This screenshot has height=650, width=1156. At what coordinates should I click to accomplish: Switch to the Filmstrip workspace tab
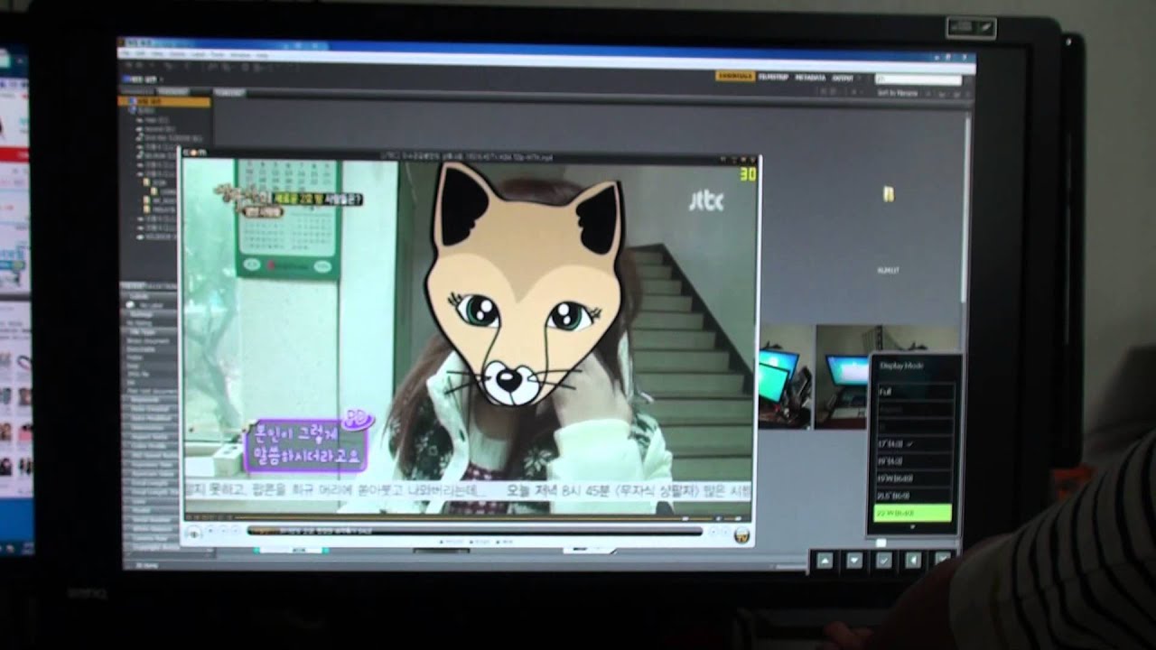pyautogui.click(x=774, y=78)
